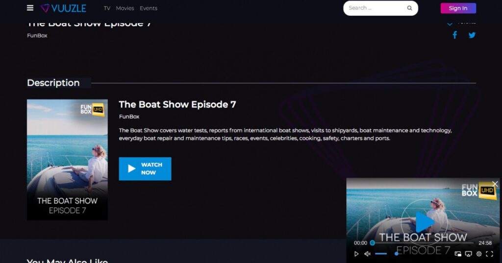Open mini player settings gear

tap(479, 254)
